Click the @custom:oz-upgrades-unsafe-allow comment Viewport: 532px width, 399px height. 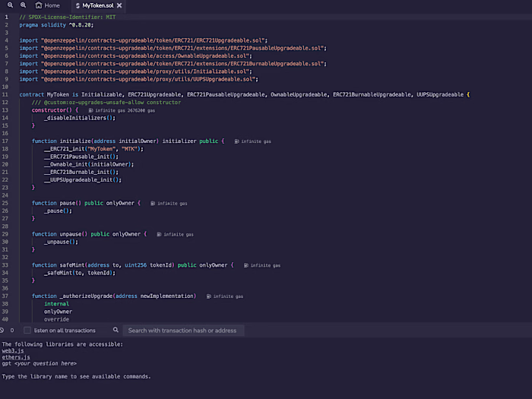click(x=106, y=103)
